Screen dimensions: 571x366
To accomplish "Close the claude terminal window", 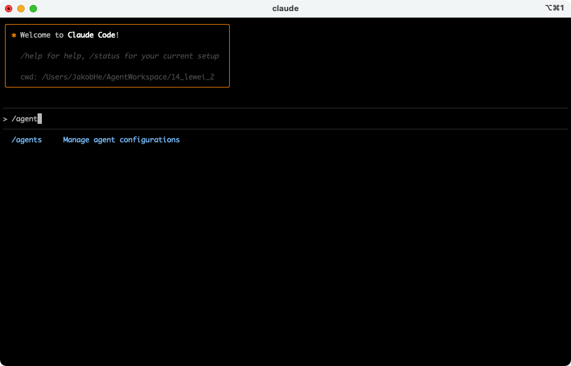I will [x=9, y=9].
